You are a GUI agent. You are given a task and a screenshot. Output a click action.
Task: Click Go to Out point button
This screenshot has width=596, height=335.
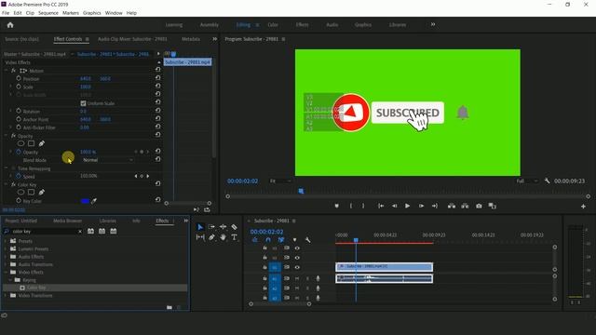pos(435,206)
